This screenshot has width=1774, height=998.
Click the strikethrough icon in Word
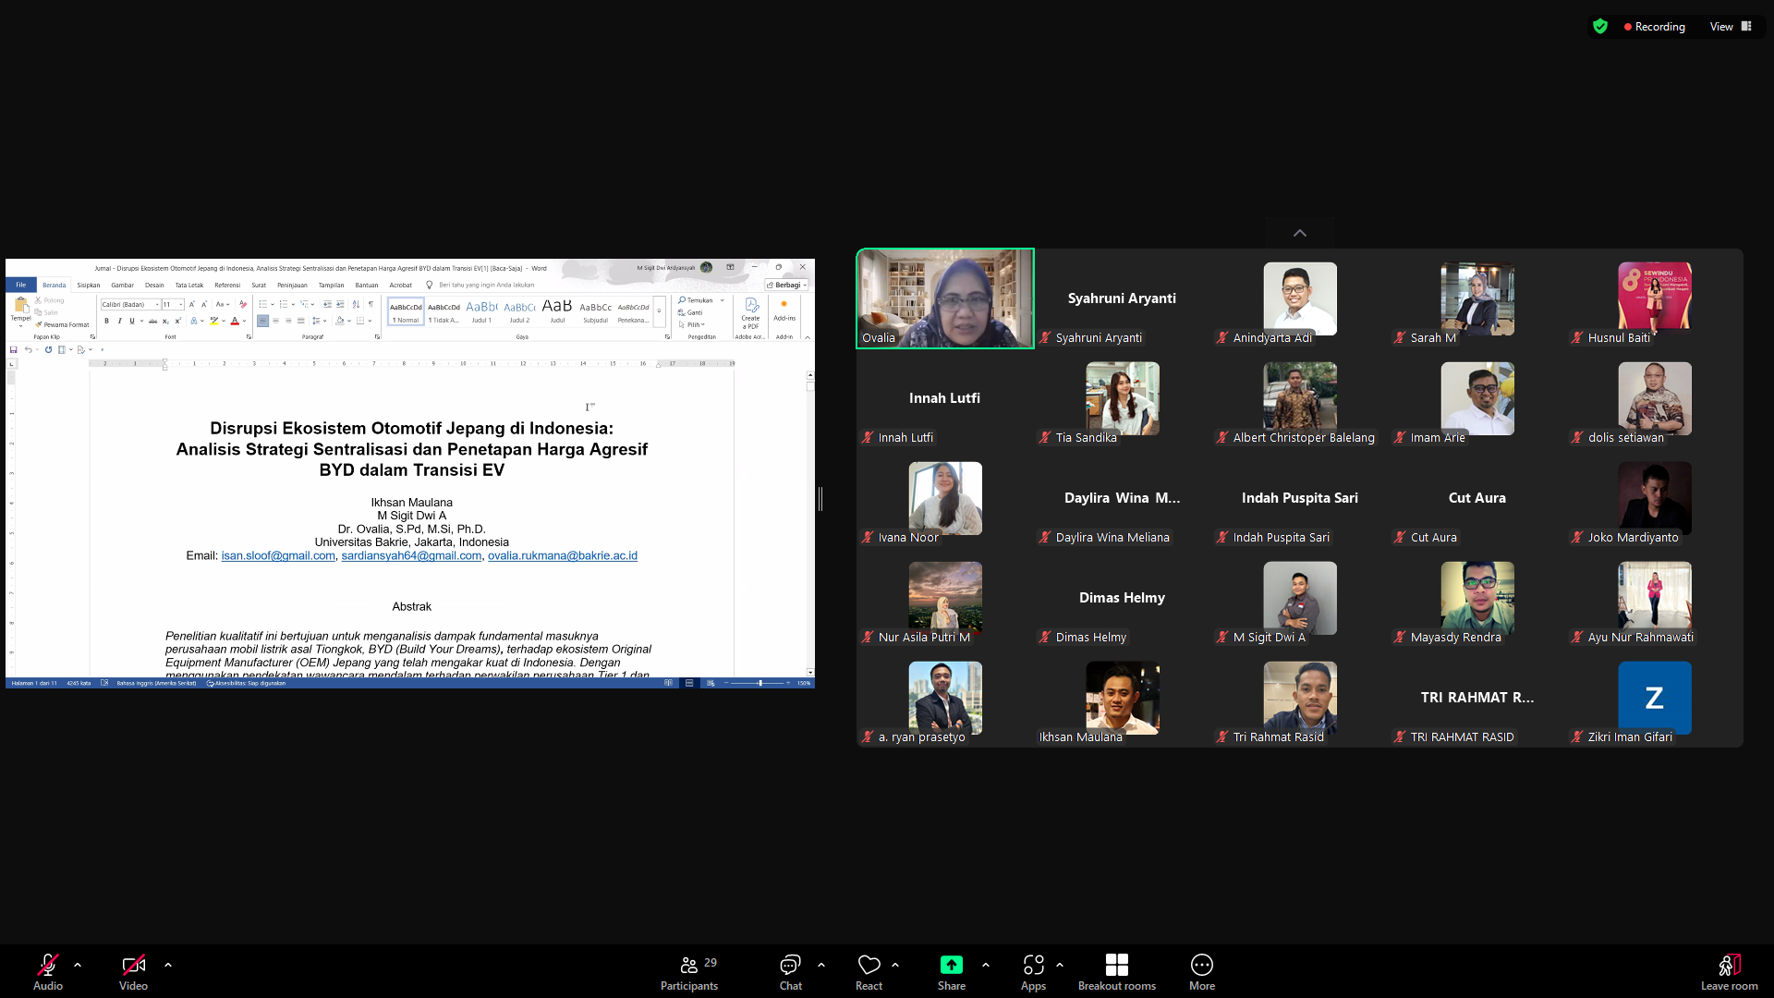(153, 321)
